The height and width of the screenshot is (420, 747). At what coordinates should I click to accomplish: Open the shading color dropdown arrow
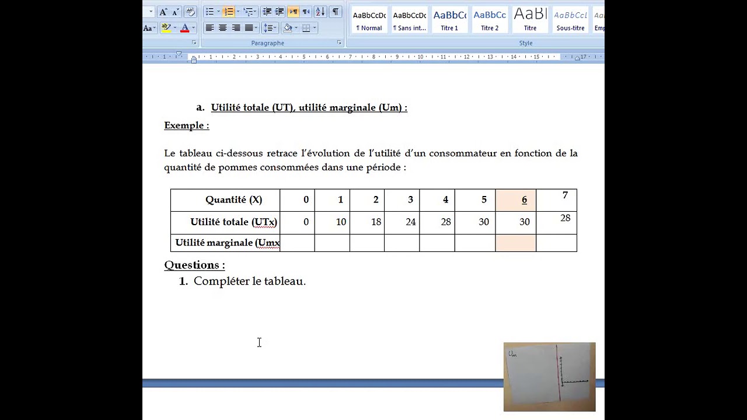click(296, 27)
